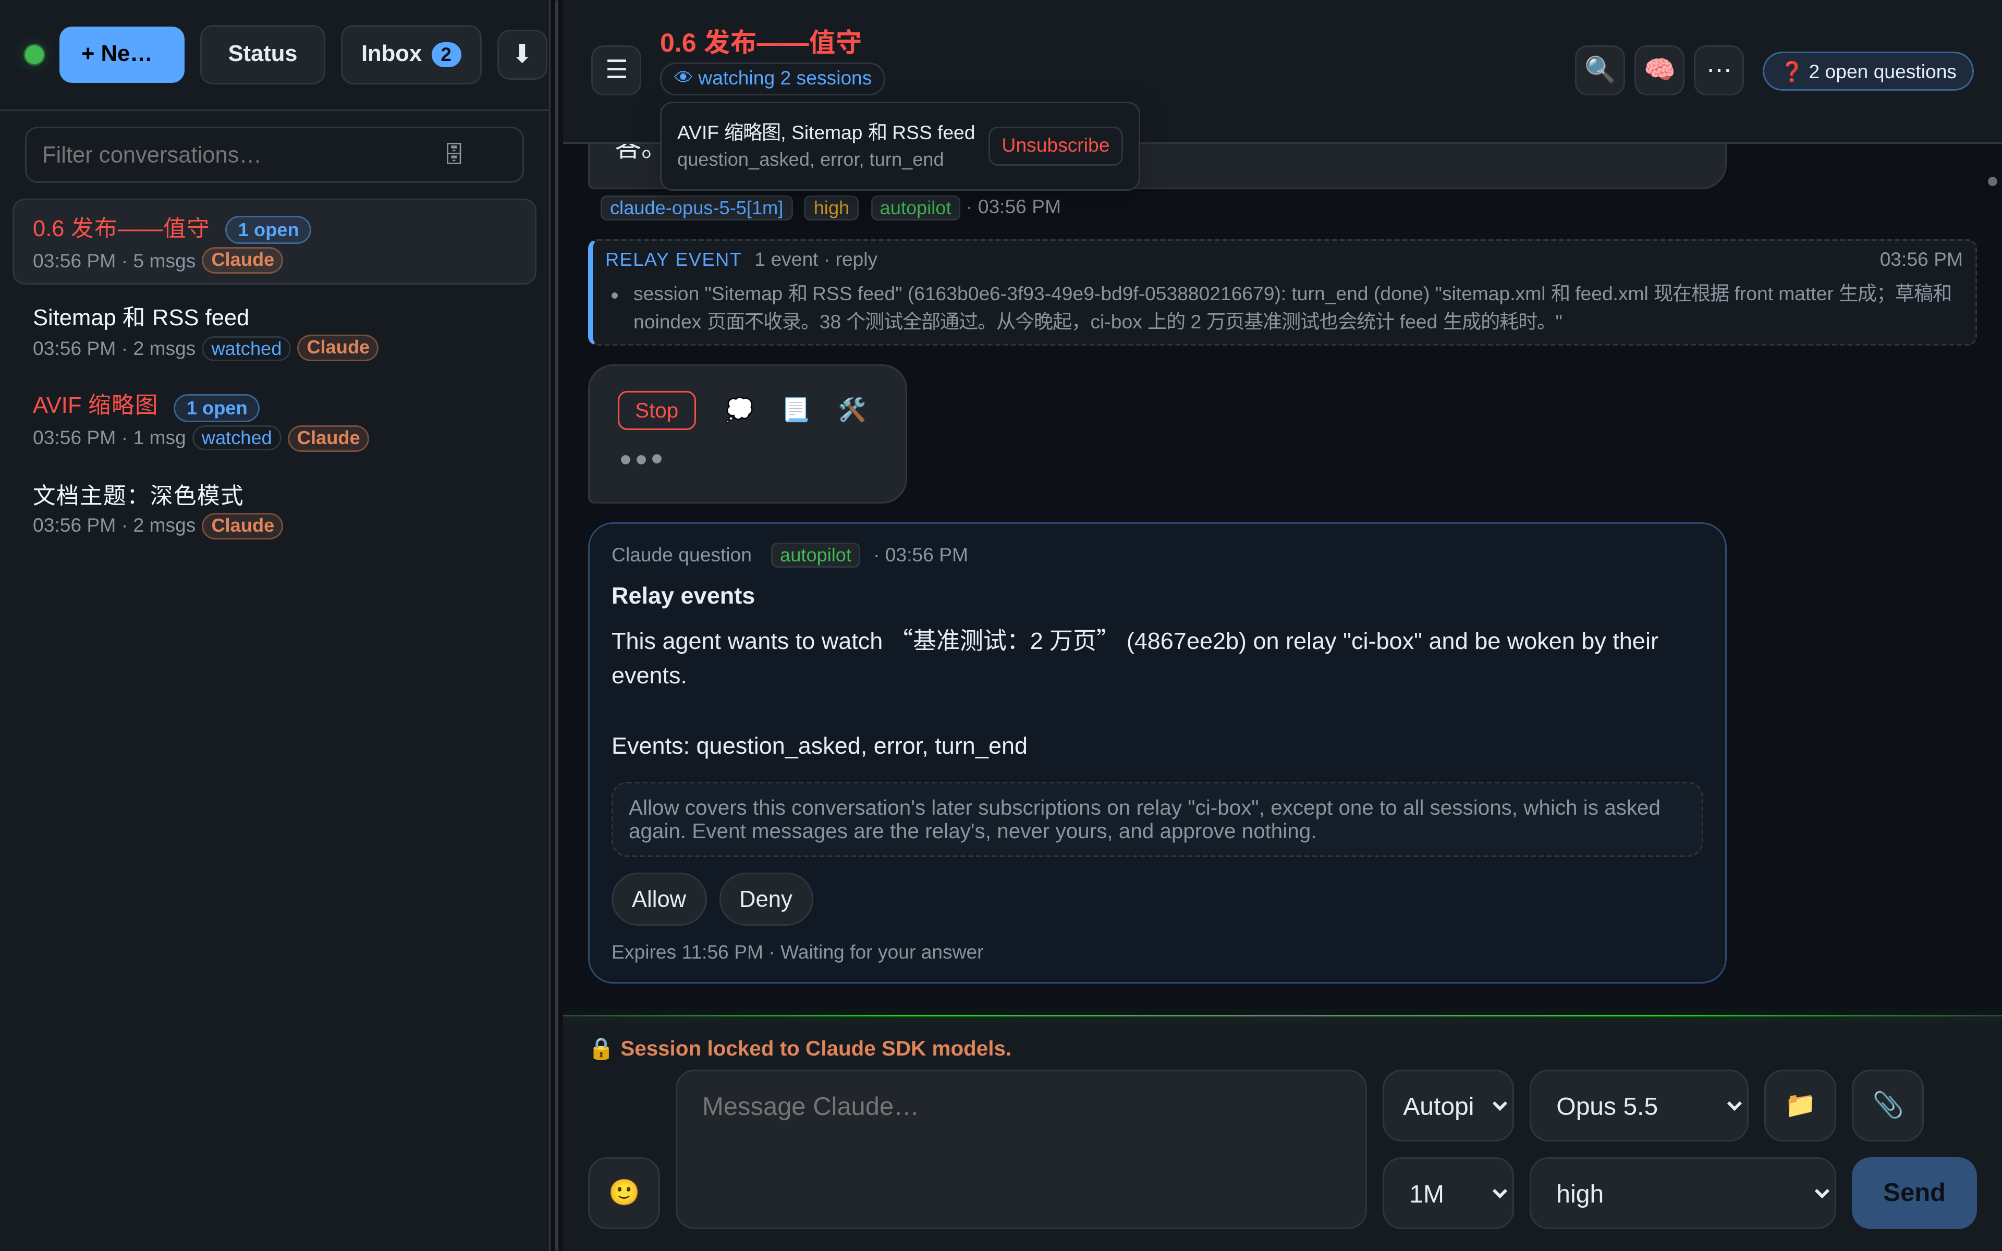Click Unsubscribe in the watch popup
Image resolution: width=2002 pixels, height=1251 pixels.
click(1055, 145)
